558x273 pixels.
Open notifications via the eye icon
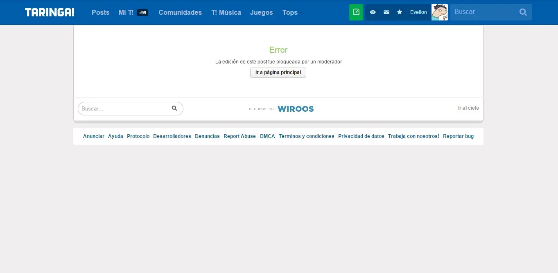pos(373,12)
